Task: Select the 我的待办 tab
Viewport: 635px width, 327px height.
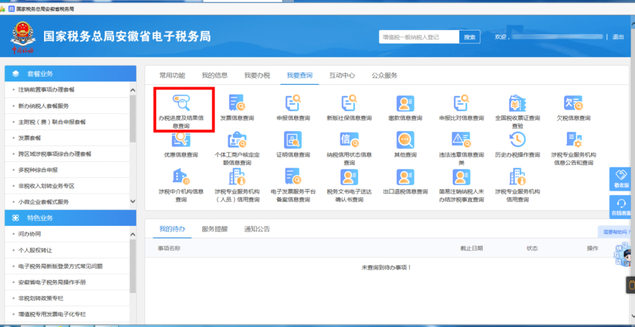Action: point(172,229)
